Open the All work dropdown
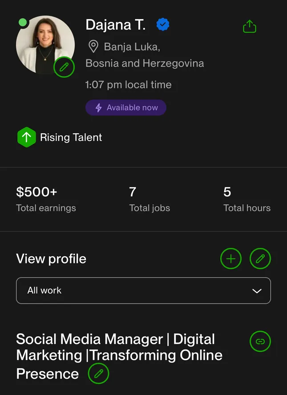 143,291
